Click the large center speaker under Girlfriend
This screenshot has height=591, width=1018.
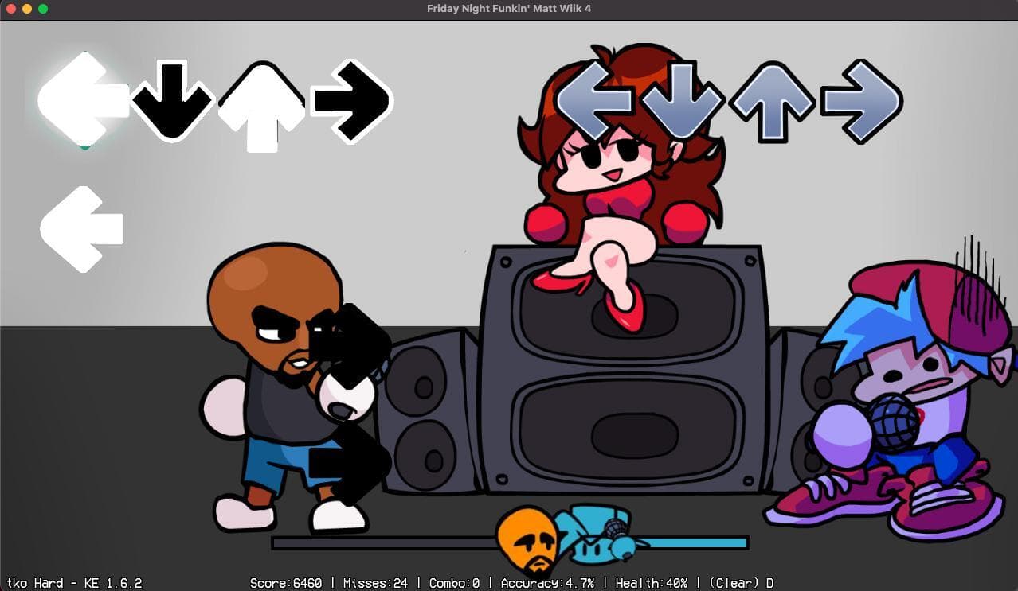(625, 369)
